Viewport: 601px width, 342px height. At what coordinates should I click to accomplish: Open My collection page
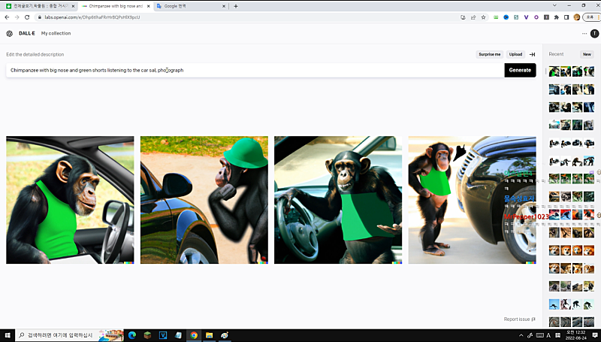coord(56,34)
